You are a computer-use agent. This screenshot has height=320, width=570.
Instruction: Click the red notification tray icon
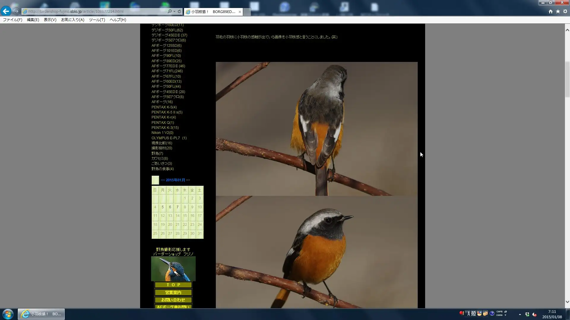pos(461,313)
